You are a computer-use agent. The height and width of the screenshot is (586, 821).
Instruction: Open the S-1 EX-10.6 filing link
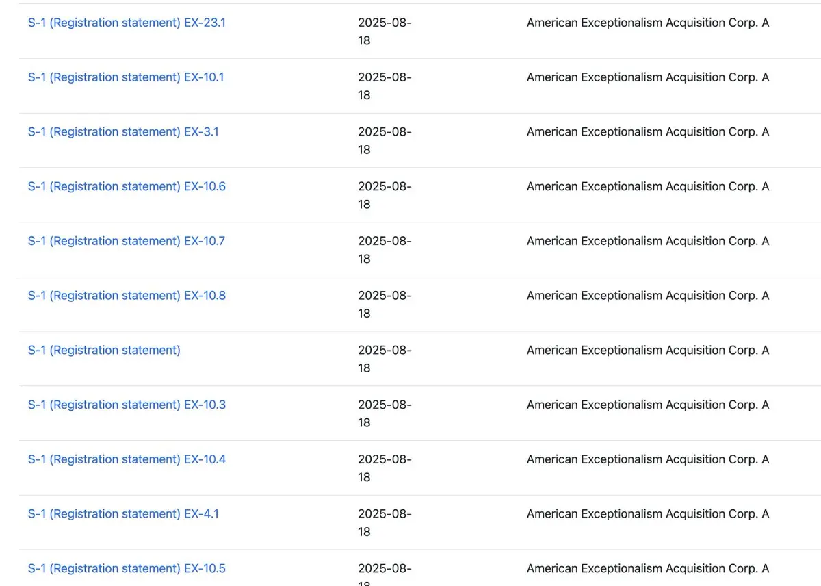[127, 186]
